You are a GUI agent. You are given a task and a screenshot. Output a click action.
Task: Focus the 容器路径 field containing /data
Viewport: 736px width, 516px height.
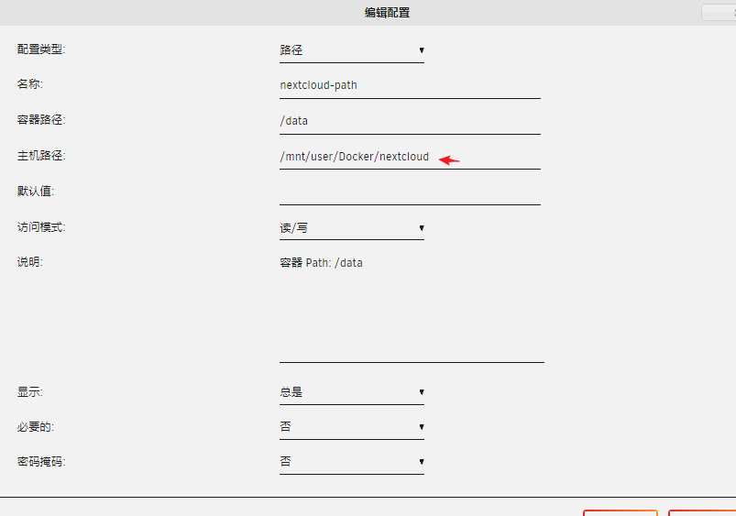click(409, 121)
